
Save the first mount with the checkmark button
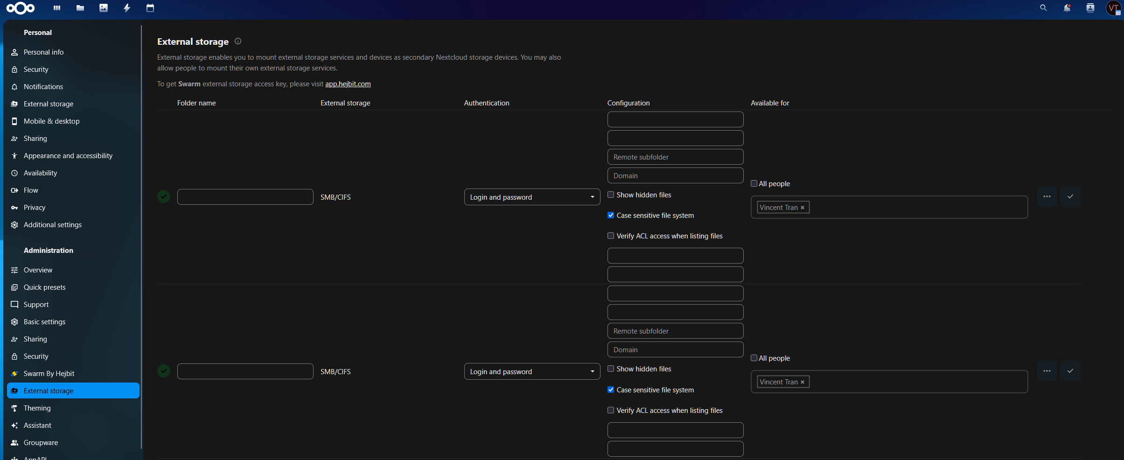pos(1070,196)
